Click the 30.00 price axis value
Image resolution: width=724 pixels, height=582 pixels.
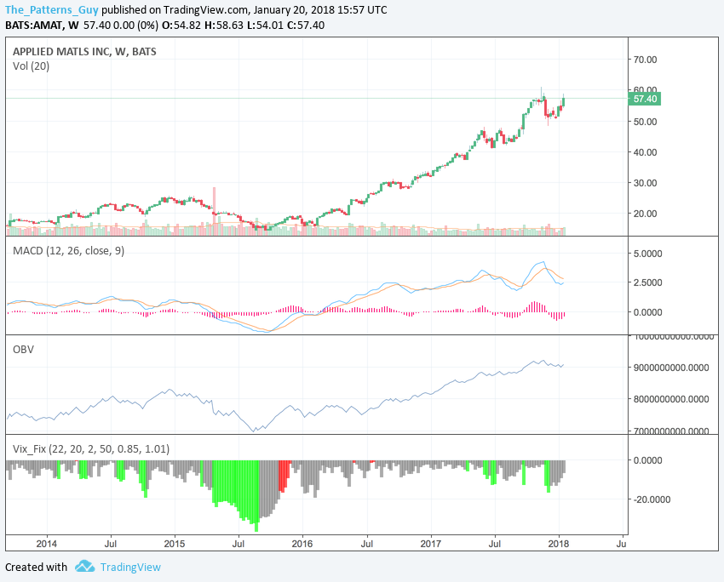click(645, 183)
